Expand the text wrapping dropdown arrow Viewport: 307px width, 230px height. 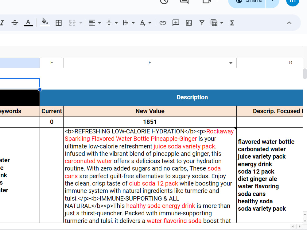click(x=133, y=23)
